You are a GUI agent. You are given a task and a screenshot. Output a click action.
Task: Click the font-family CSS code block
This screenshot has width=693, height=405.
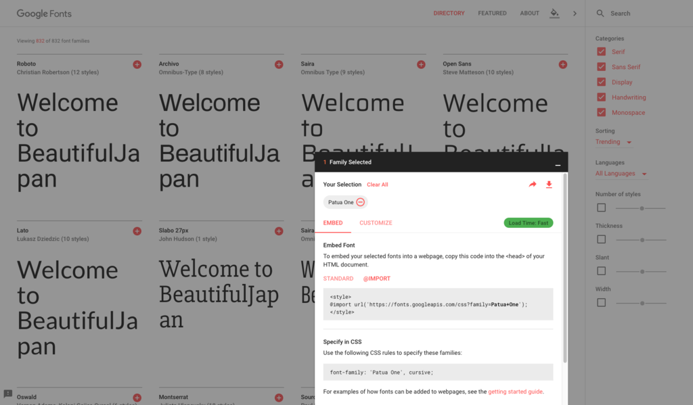[x=438, y=373]
